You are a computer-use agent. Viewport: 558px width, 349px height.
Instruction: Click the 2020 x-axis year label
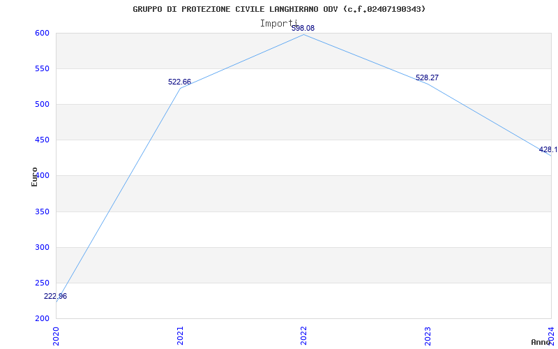[x=56, y=336]
